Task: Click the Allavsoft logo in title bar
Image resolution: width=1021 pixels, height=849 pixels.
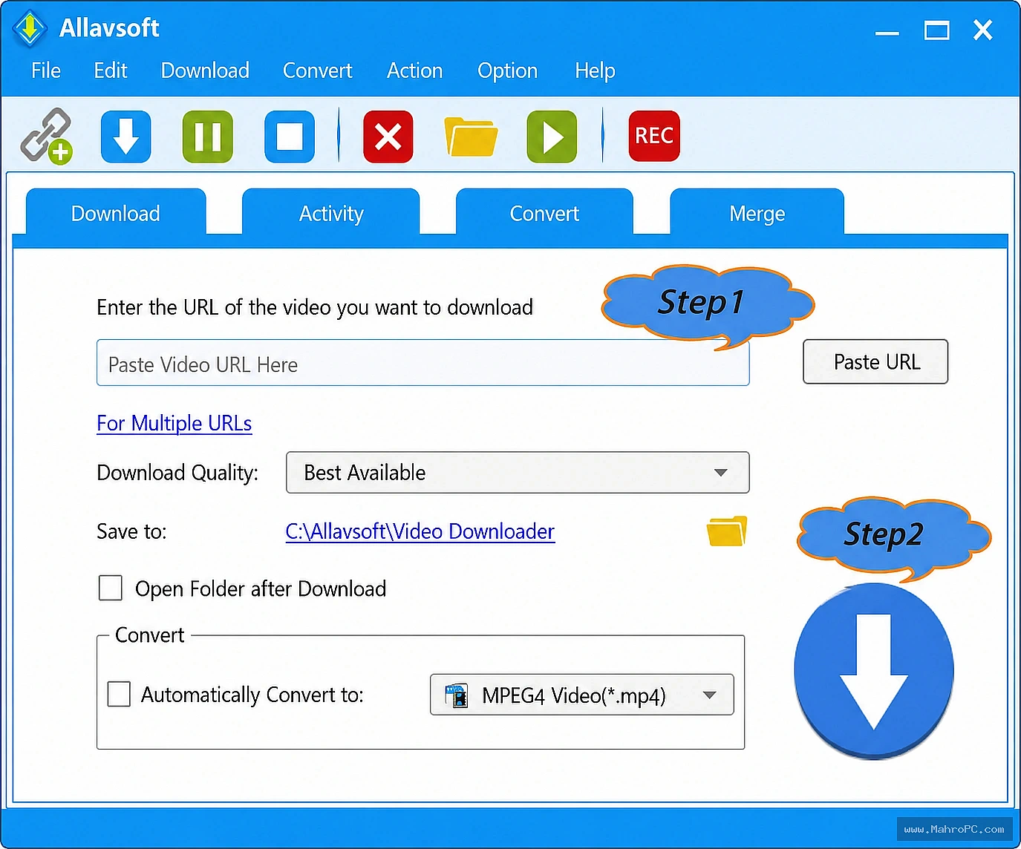Action: point(30,29)
